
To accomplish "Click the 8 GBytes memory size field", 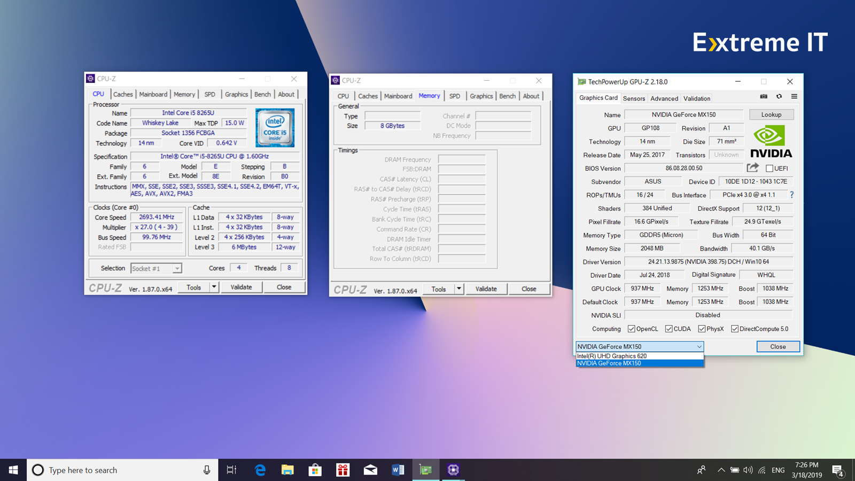I will [392, 126].
